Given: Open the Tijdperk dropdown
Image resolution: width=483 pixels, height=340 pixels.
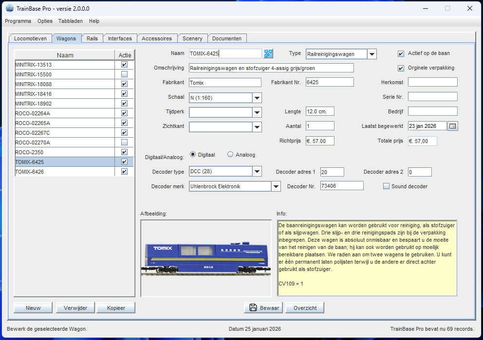Looking at the screenshot, I should click(x=257, y=112).
